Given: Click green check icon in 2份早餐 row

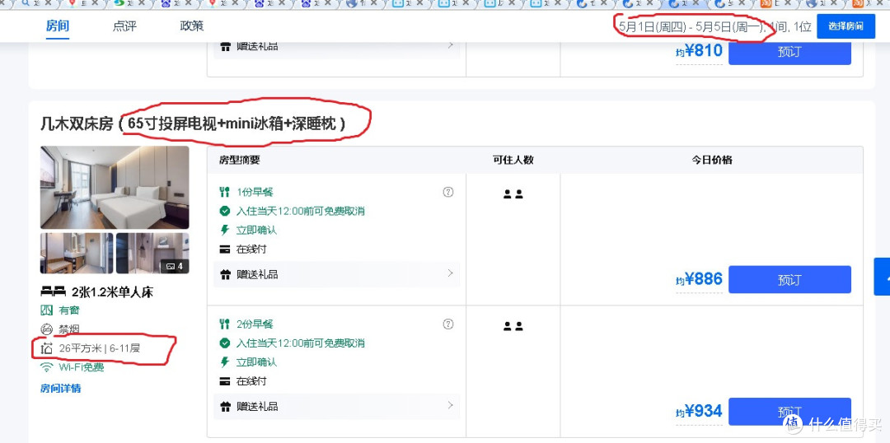Looking at the screenshot, I should click(x=225, y=343).
